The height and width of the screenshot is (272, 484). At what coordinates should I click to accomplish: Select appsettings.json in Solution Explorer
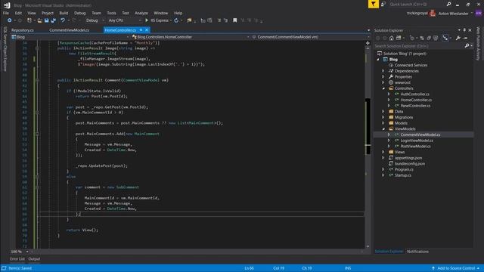coord(408,158)
